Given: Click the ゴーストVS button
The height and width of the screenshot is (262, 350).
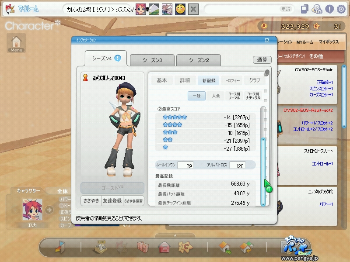Looking at the screenshot, I should [112, 188].
